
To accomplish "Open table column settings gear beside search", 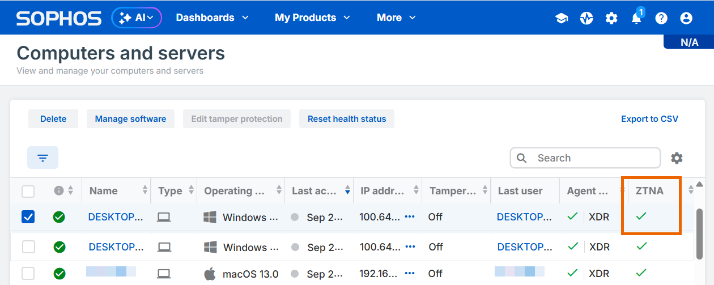I will [677, 158].
